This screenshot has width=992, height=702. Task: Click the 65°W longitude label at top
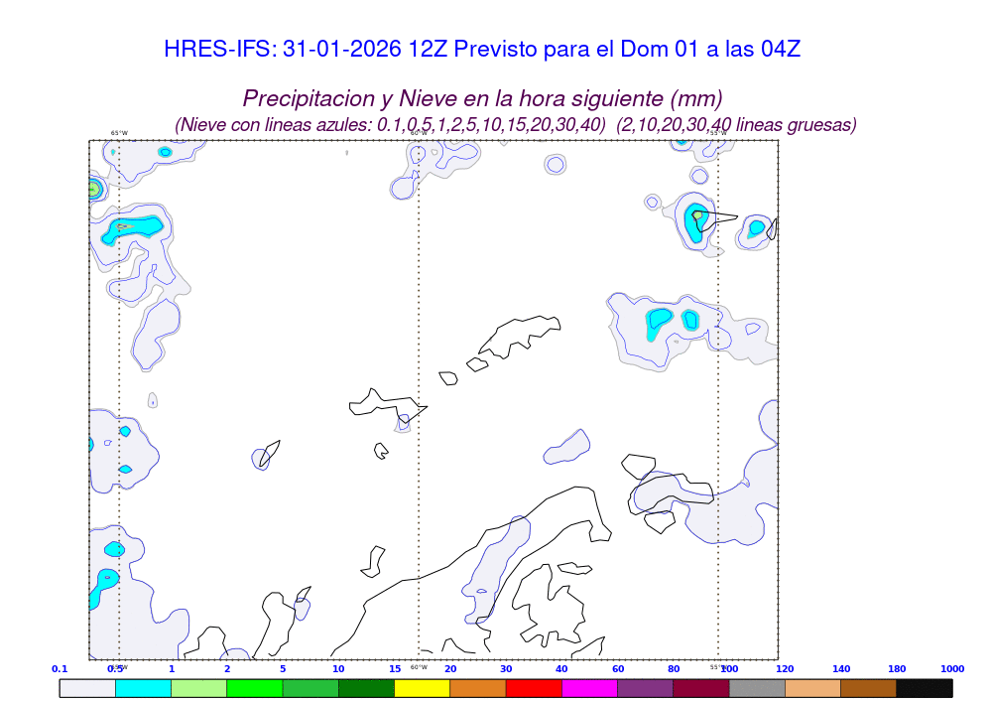point(119,133)
